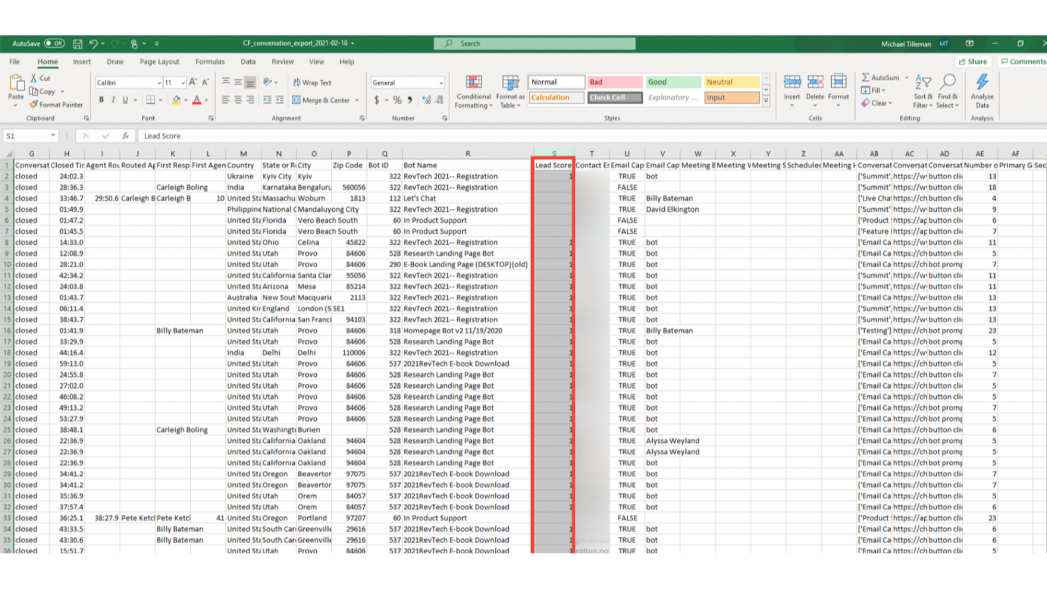Click the Delete cells icon
Image resolution: width=1047 pixels, height=589 pixels.
click(x=815, y=82)
